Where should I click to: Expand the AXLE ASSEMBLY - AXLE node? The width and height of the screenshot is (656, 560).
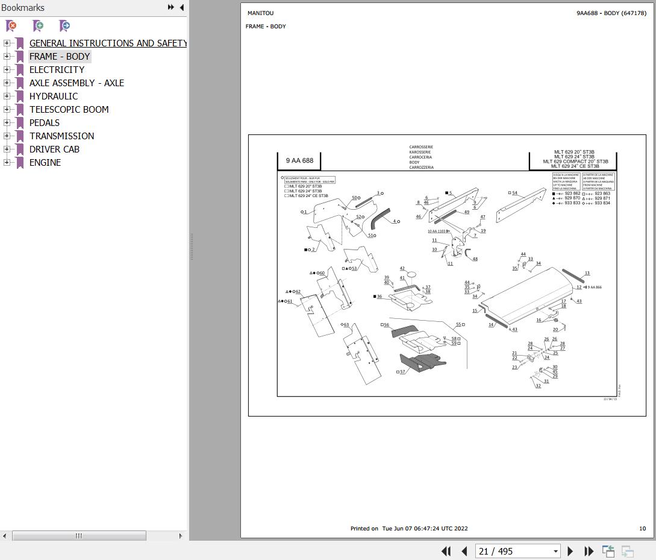7,83
